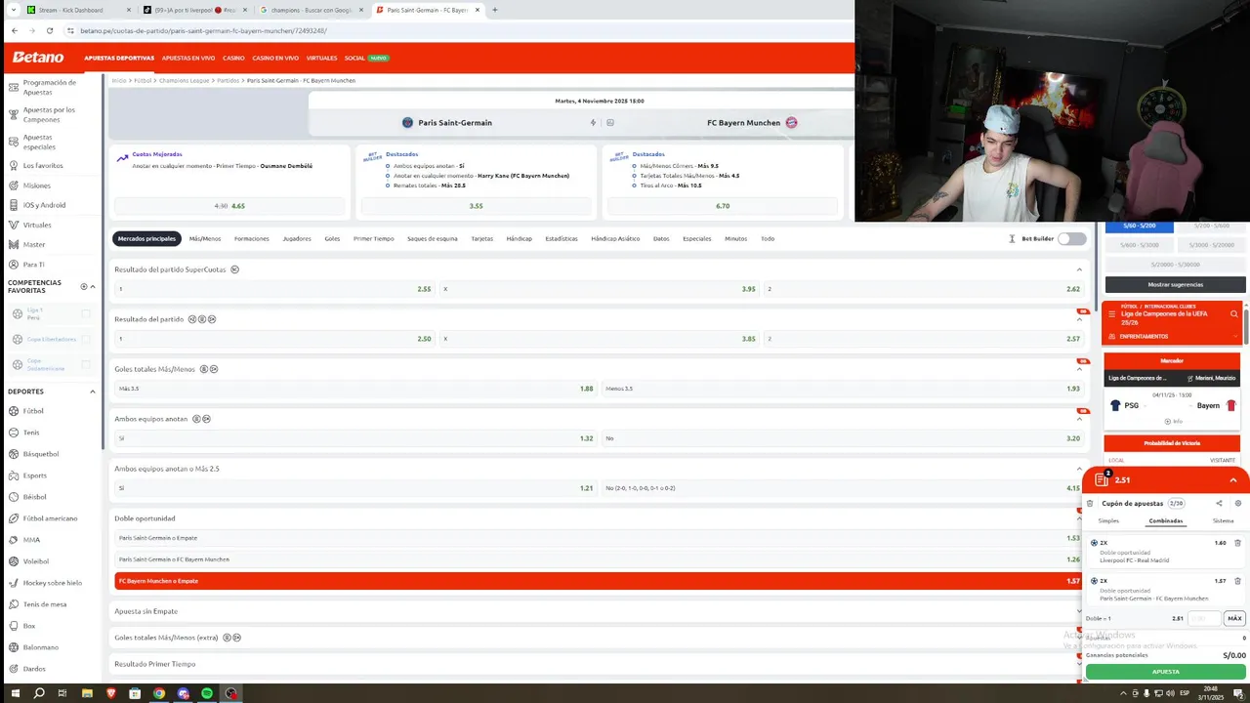Click the stake amount input field
The height and width of the screenshot is (703, 1250).
1203,618
